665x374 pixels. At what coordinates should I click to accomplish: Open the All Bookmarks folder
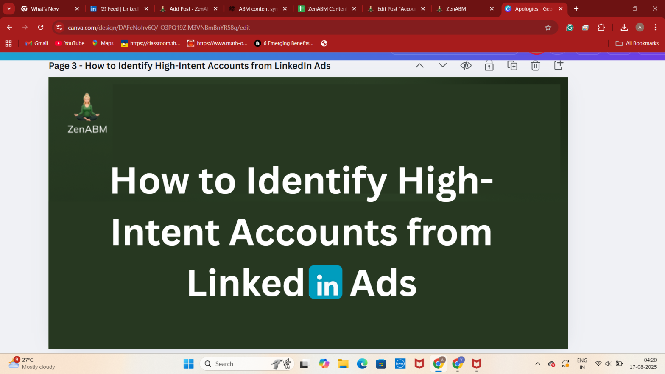pos(637,43)
